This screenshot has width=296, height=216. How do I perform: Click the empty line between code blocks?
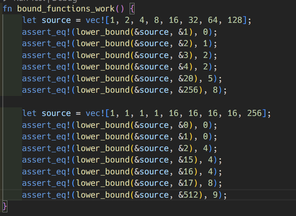148,101
